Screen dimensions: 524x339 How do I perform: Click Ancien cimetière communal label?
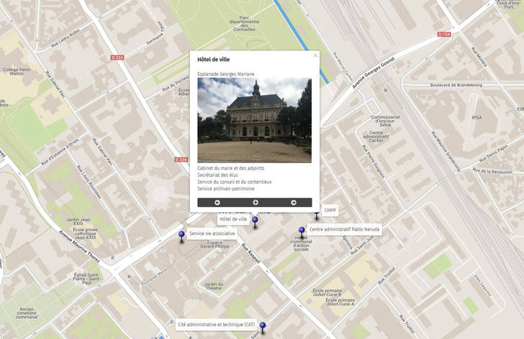pos(27,313)
